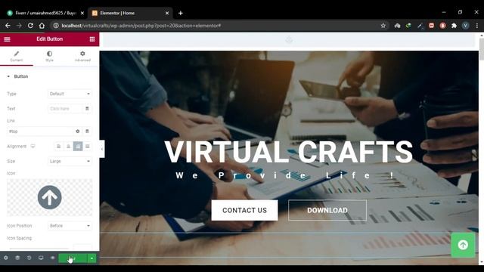
Task: Open the widgets grid panel
Action: click(92, 39)
